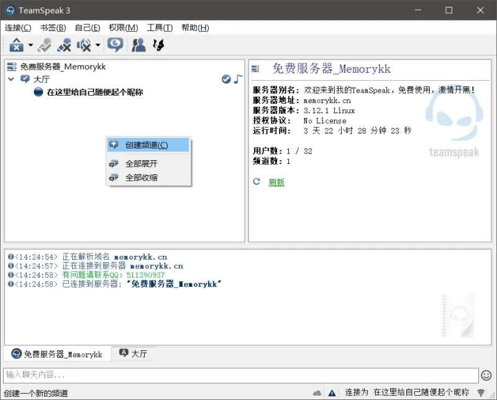Open the 权限(M) menu
This screenshot has width=497, height=400.
(123, 28)
